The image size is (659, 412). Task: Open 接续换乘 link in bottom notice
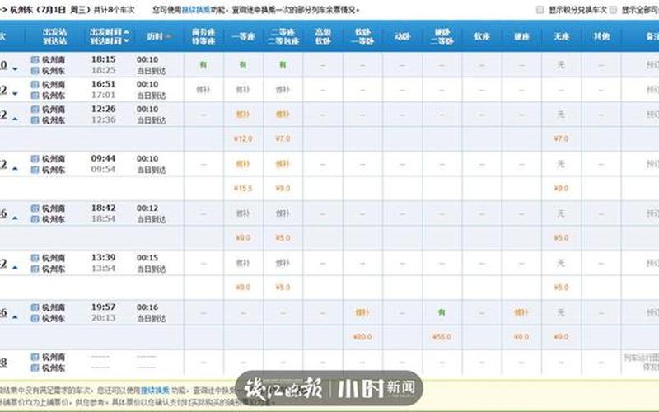click(155, 390)
